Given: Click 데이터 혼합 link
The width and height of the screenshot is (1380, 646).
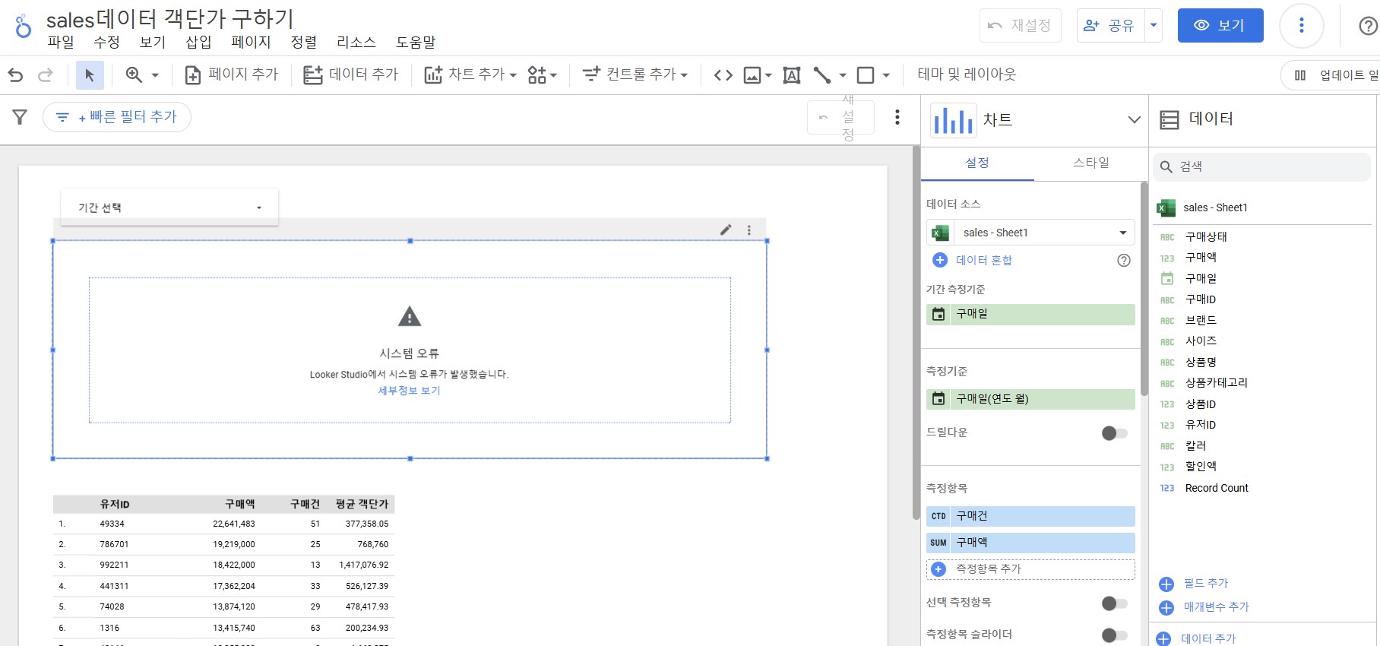Looking at the screenshot, I should pos(984,260).
